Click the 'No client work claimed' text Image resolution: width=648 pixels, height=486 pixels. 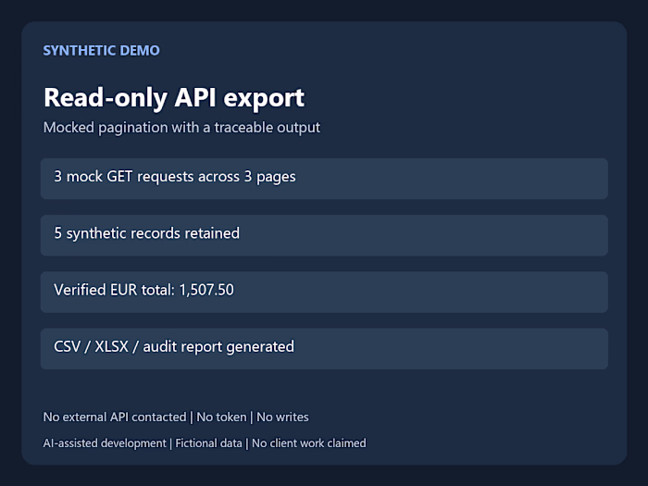click(309, 443)
